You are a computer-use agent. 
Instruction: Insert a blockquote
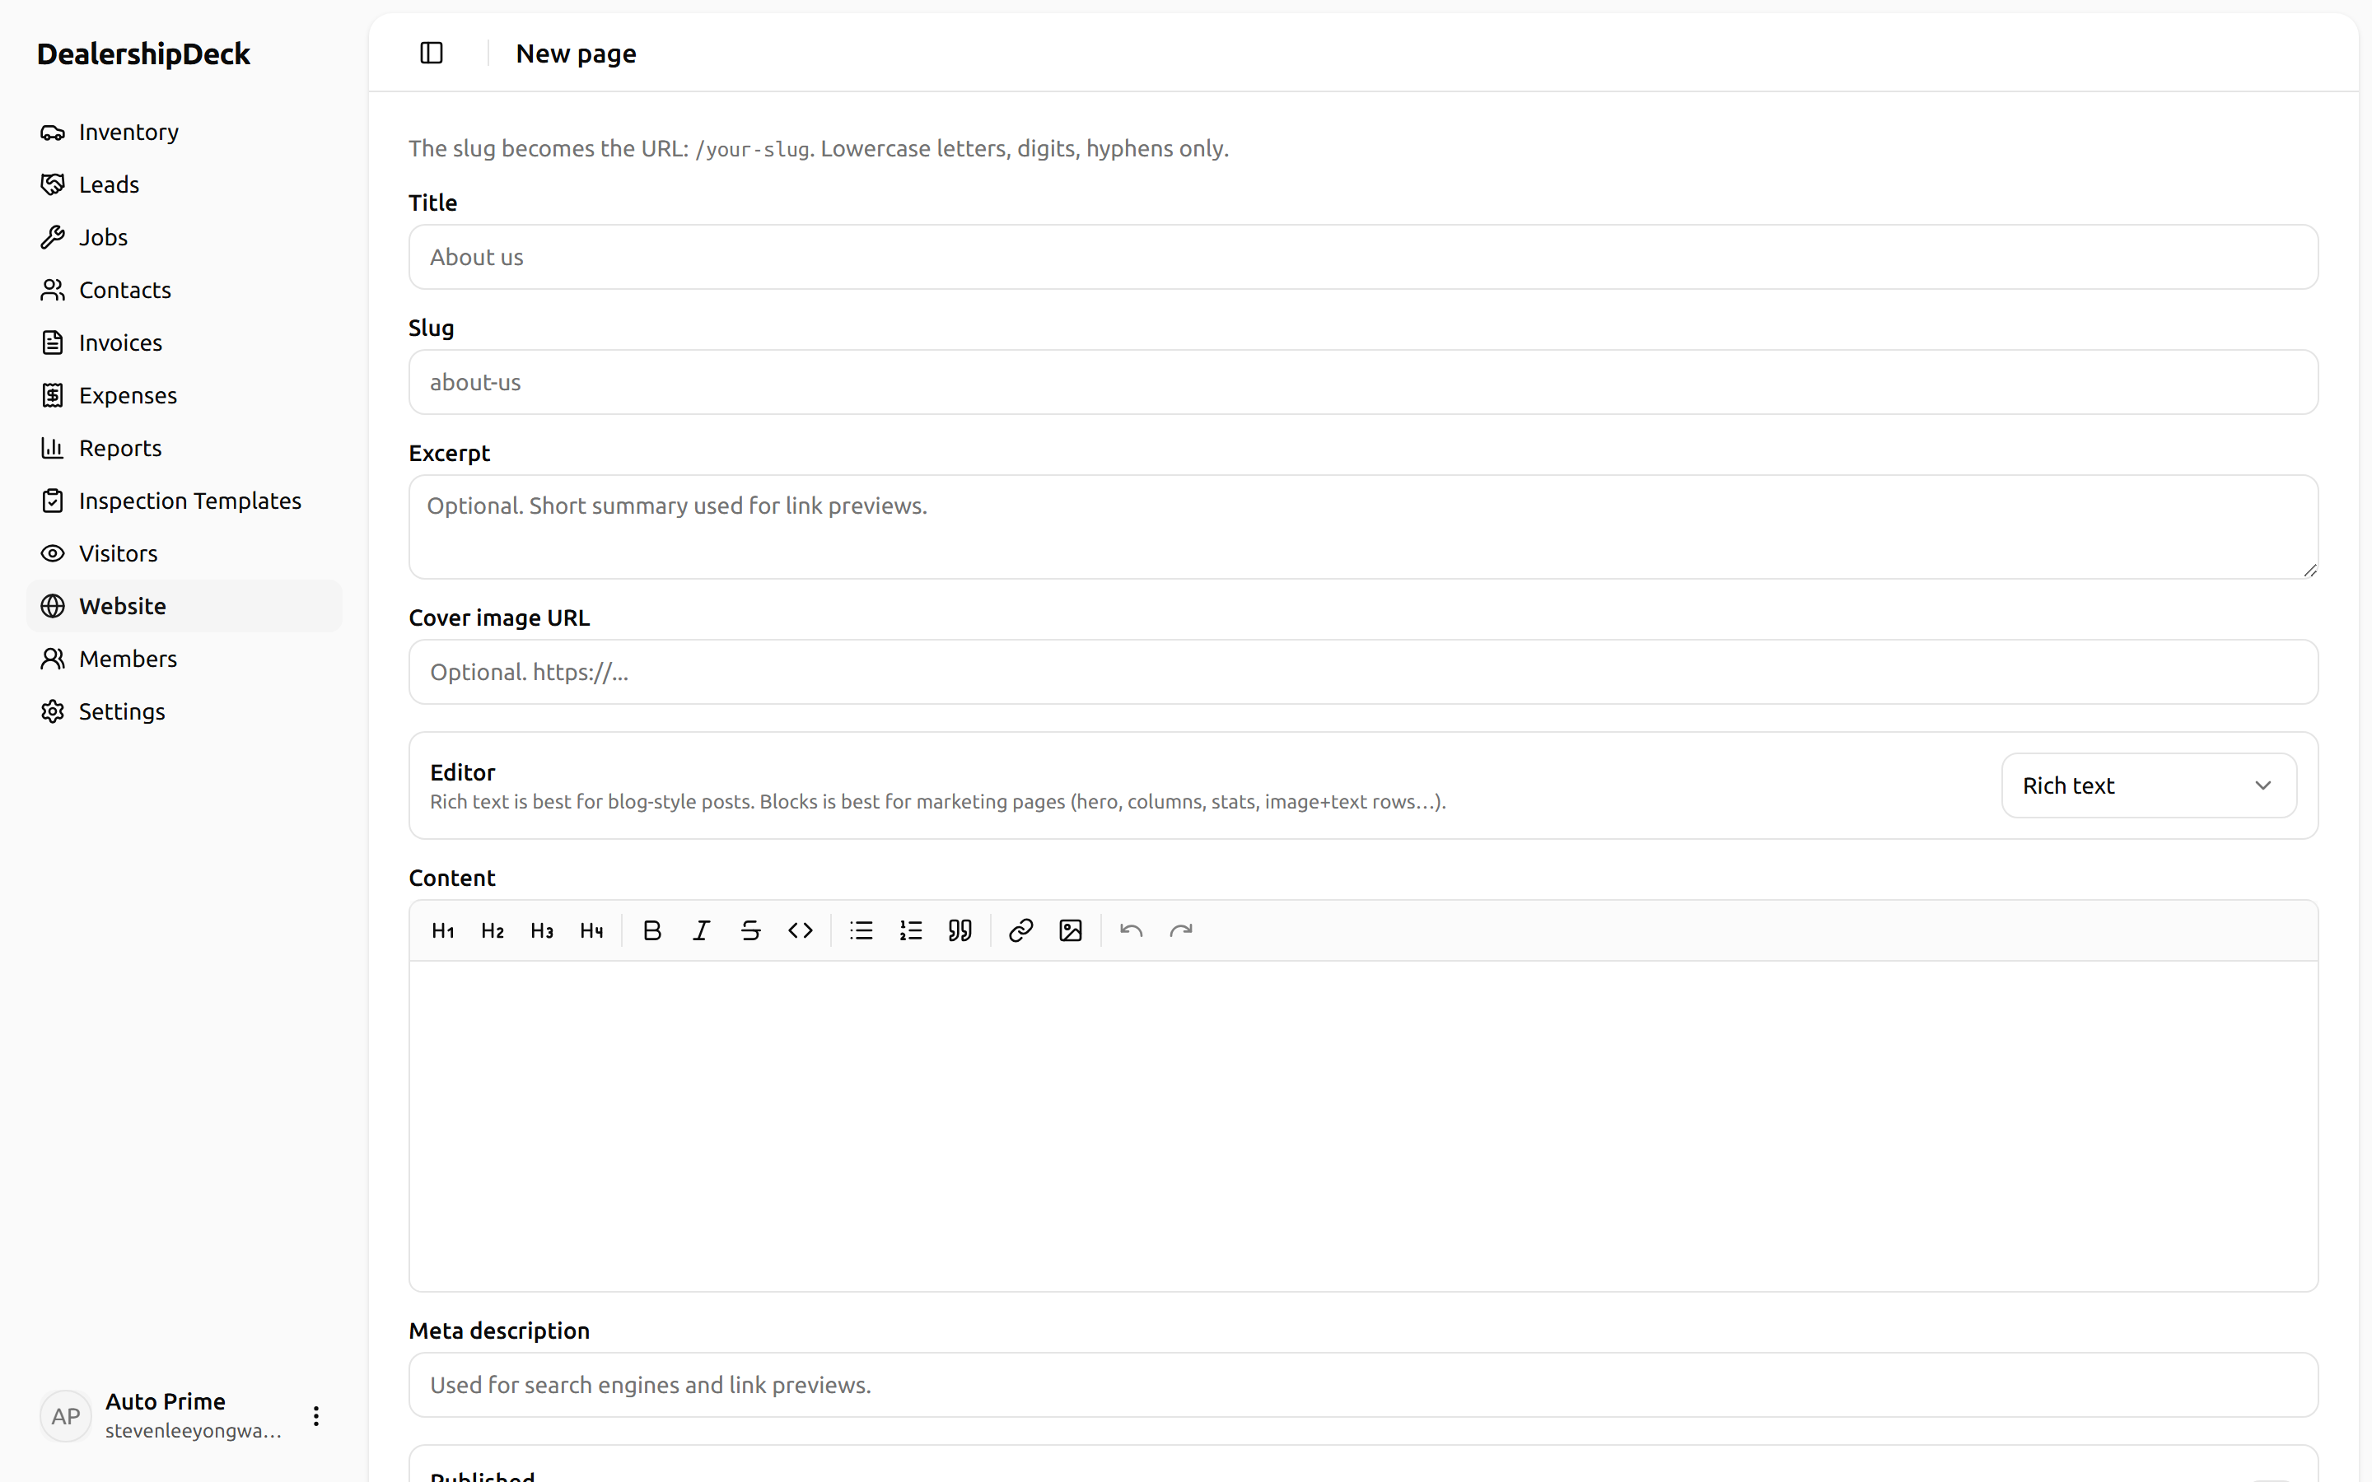(x=960, y=930)
